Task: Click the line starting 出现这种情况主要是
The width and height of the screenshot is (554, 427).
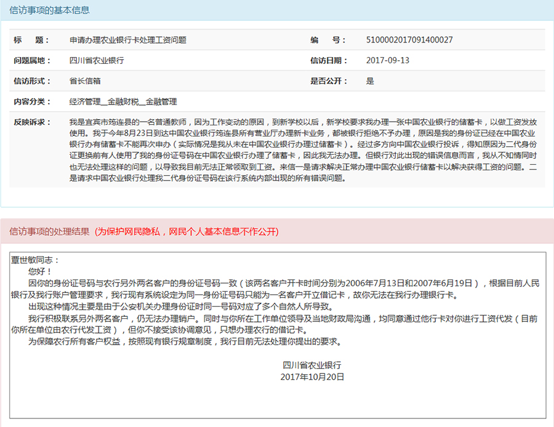Action: (x=180, y=307)
